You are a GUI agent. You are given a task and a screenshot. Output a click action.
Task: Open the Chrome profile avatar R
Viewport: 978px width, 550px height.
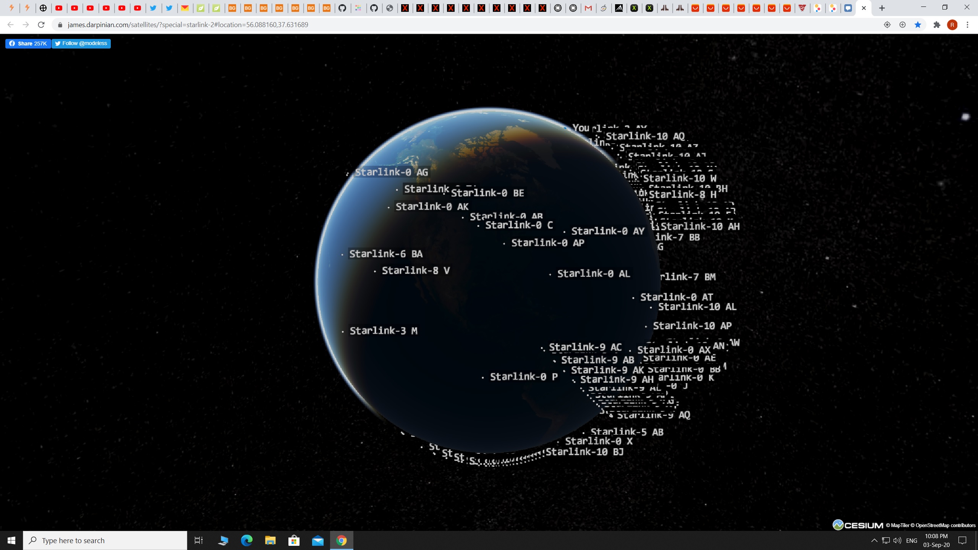pos(952,25)
